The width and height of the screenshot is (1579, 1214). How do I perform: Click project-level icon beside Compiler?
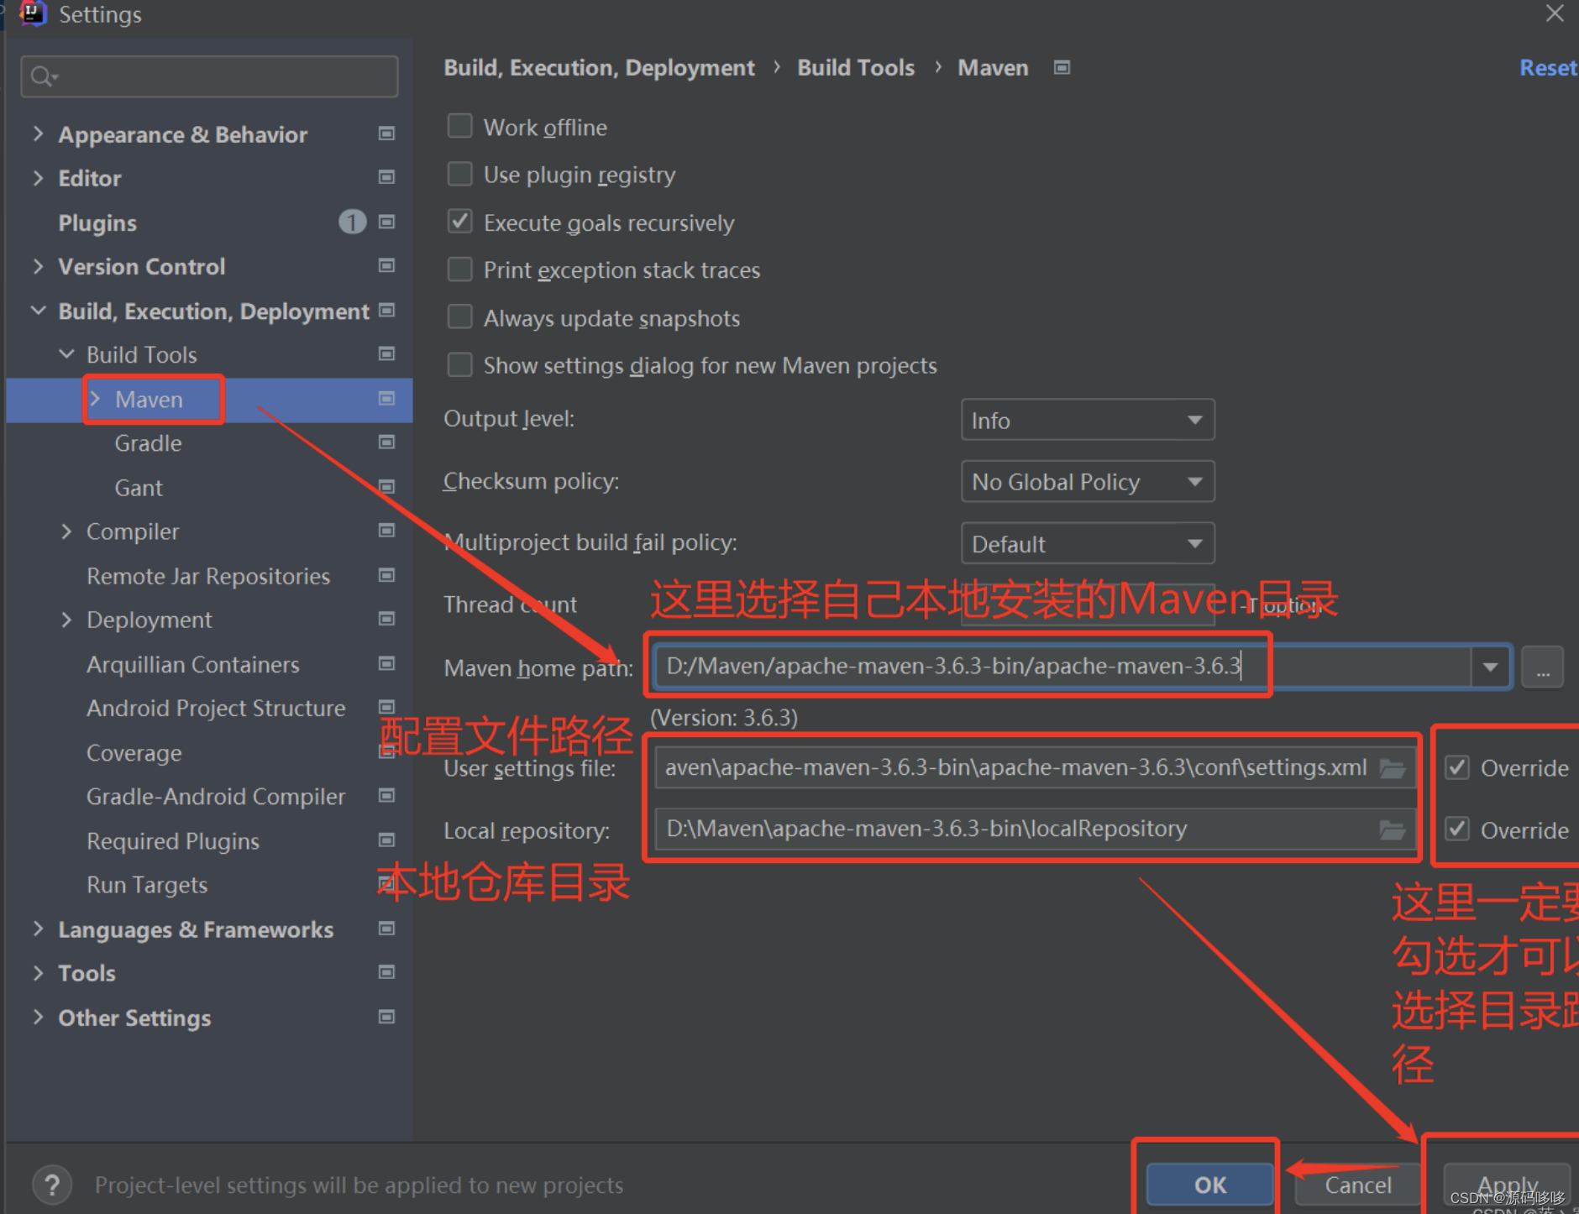[386, 530]
